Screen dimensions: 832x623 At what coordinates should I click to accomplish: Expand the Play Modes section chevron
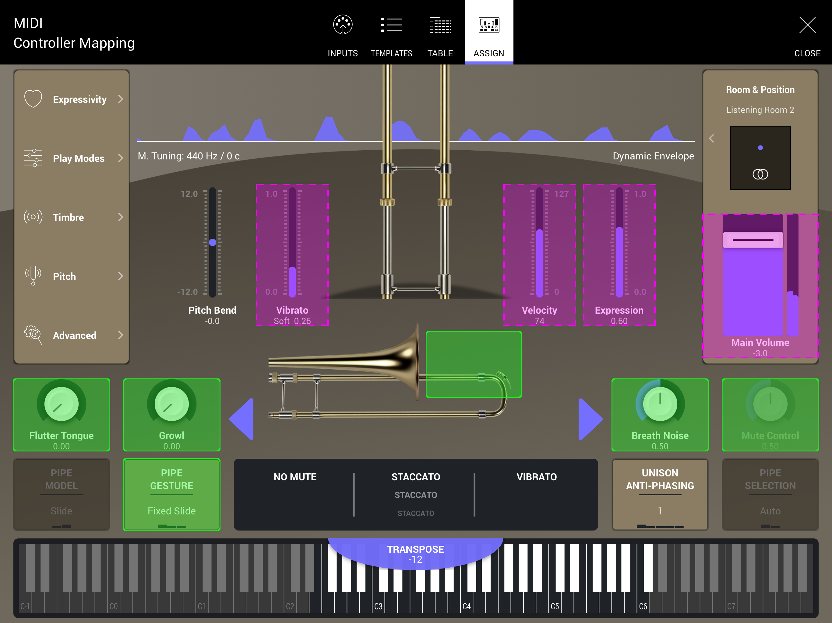(x=120, y=158)
